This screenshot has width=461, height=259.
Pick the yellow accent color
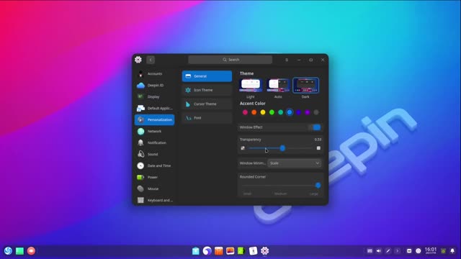point(263,112)
